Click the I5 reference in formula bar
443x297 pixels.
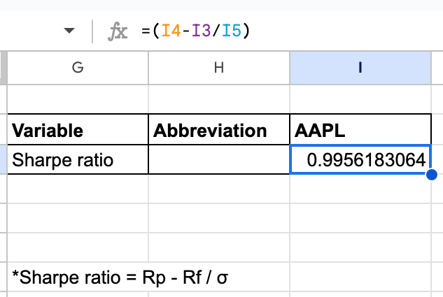click(232, 31)
